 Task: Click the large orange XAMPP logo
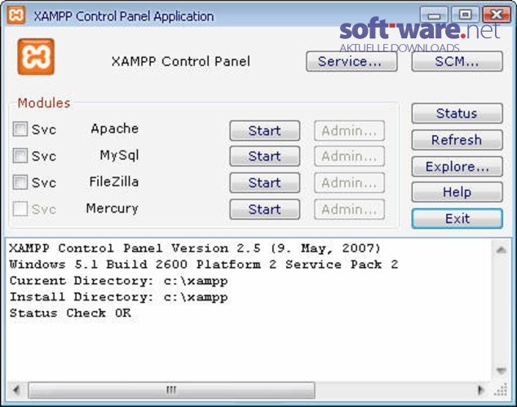pos(36,57)
